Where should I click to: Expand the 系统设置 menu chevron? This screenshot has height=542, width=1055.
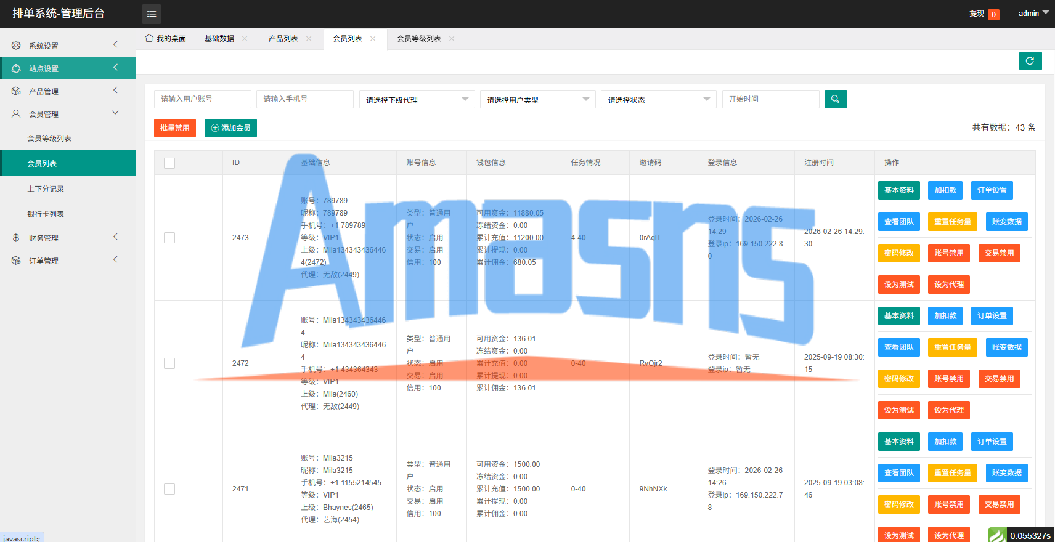pos(115,44)
